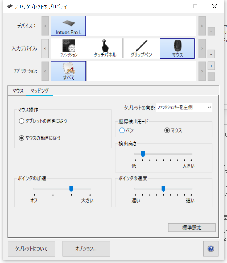Adjust the 検出高さ slider handle
The image size is (227, 263).
click(x=143, y=154)
